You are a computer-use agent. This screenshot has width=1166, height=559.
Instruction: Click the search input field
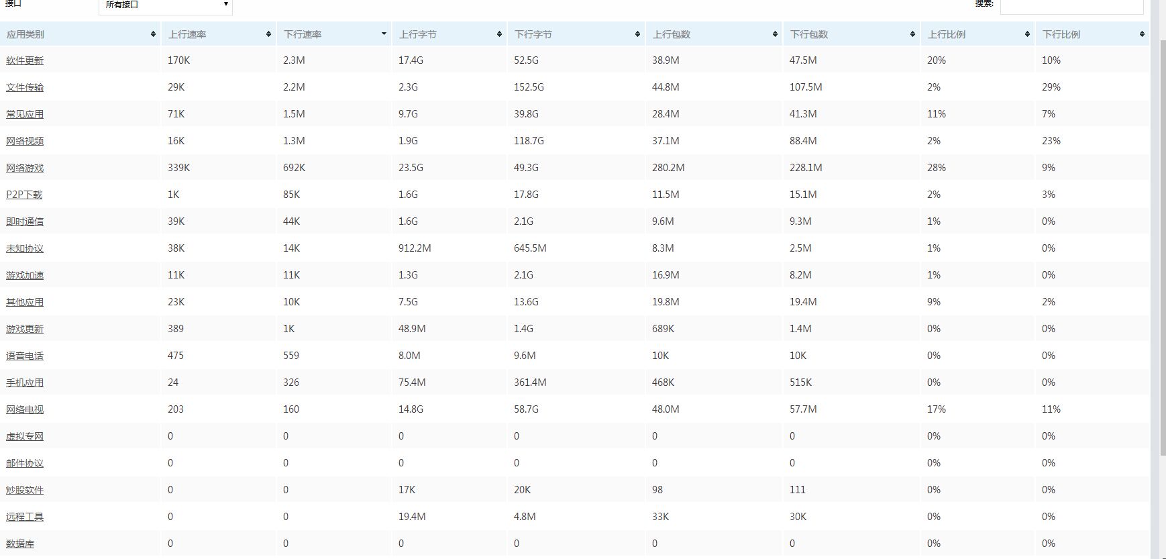1071,5
